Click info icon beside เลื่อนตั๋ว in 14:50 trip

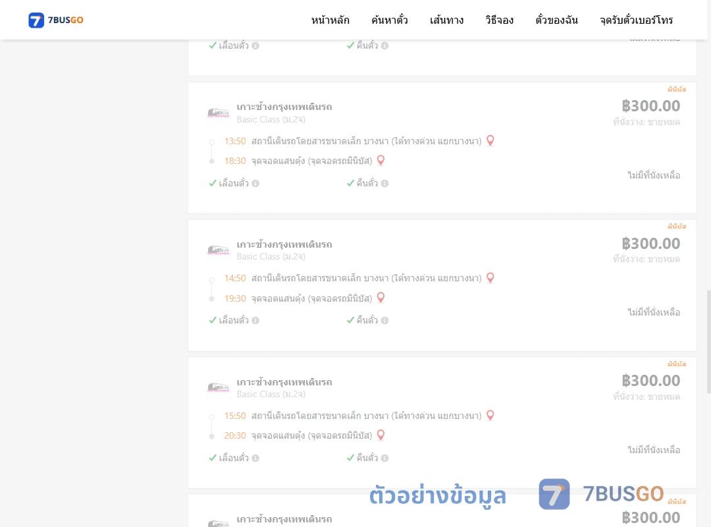tap(255, 320)
